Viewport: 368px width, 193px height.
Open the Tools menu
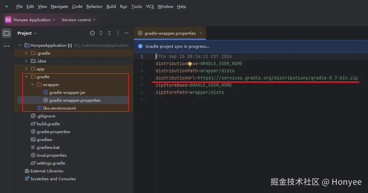pyautogui.click(x=137, y=7)
